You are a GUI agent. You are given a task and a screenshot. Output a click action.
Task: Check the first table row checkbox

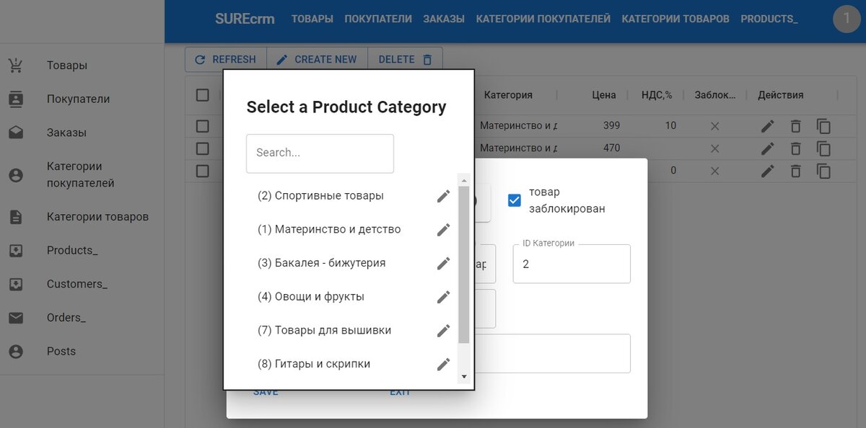point(203,126)
